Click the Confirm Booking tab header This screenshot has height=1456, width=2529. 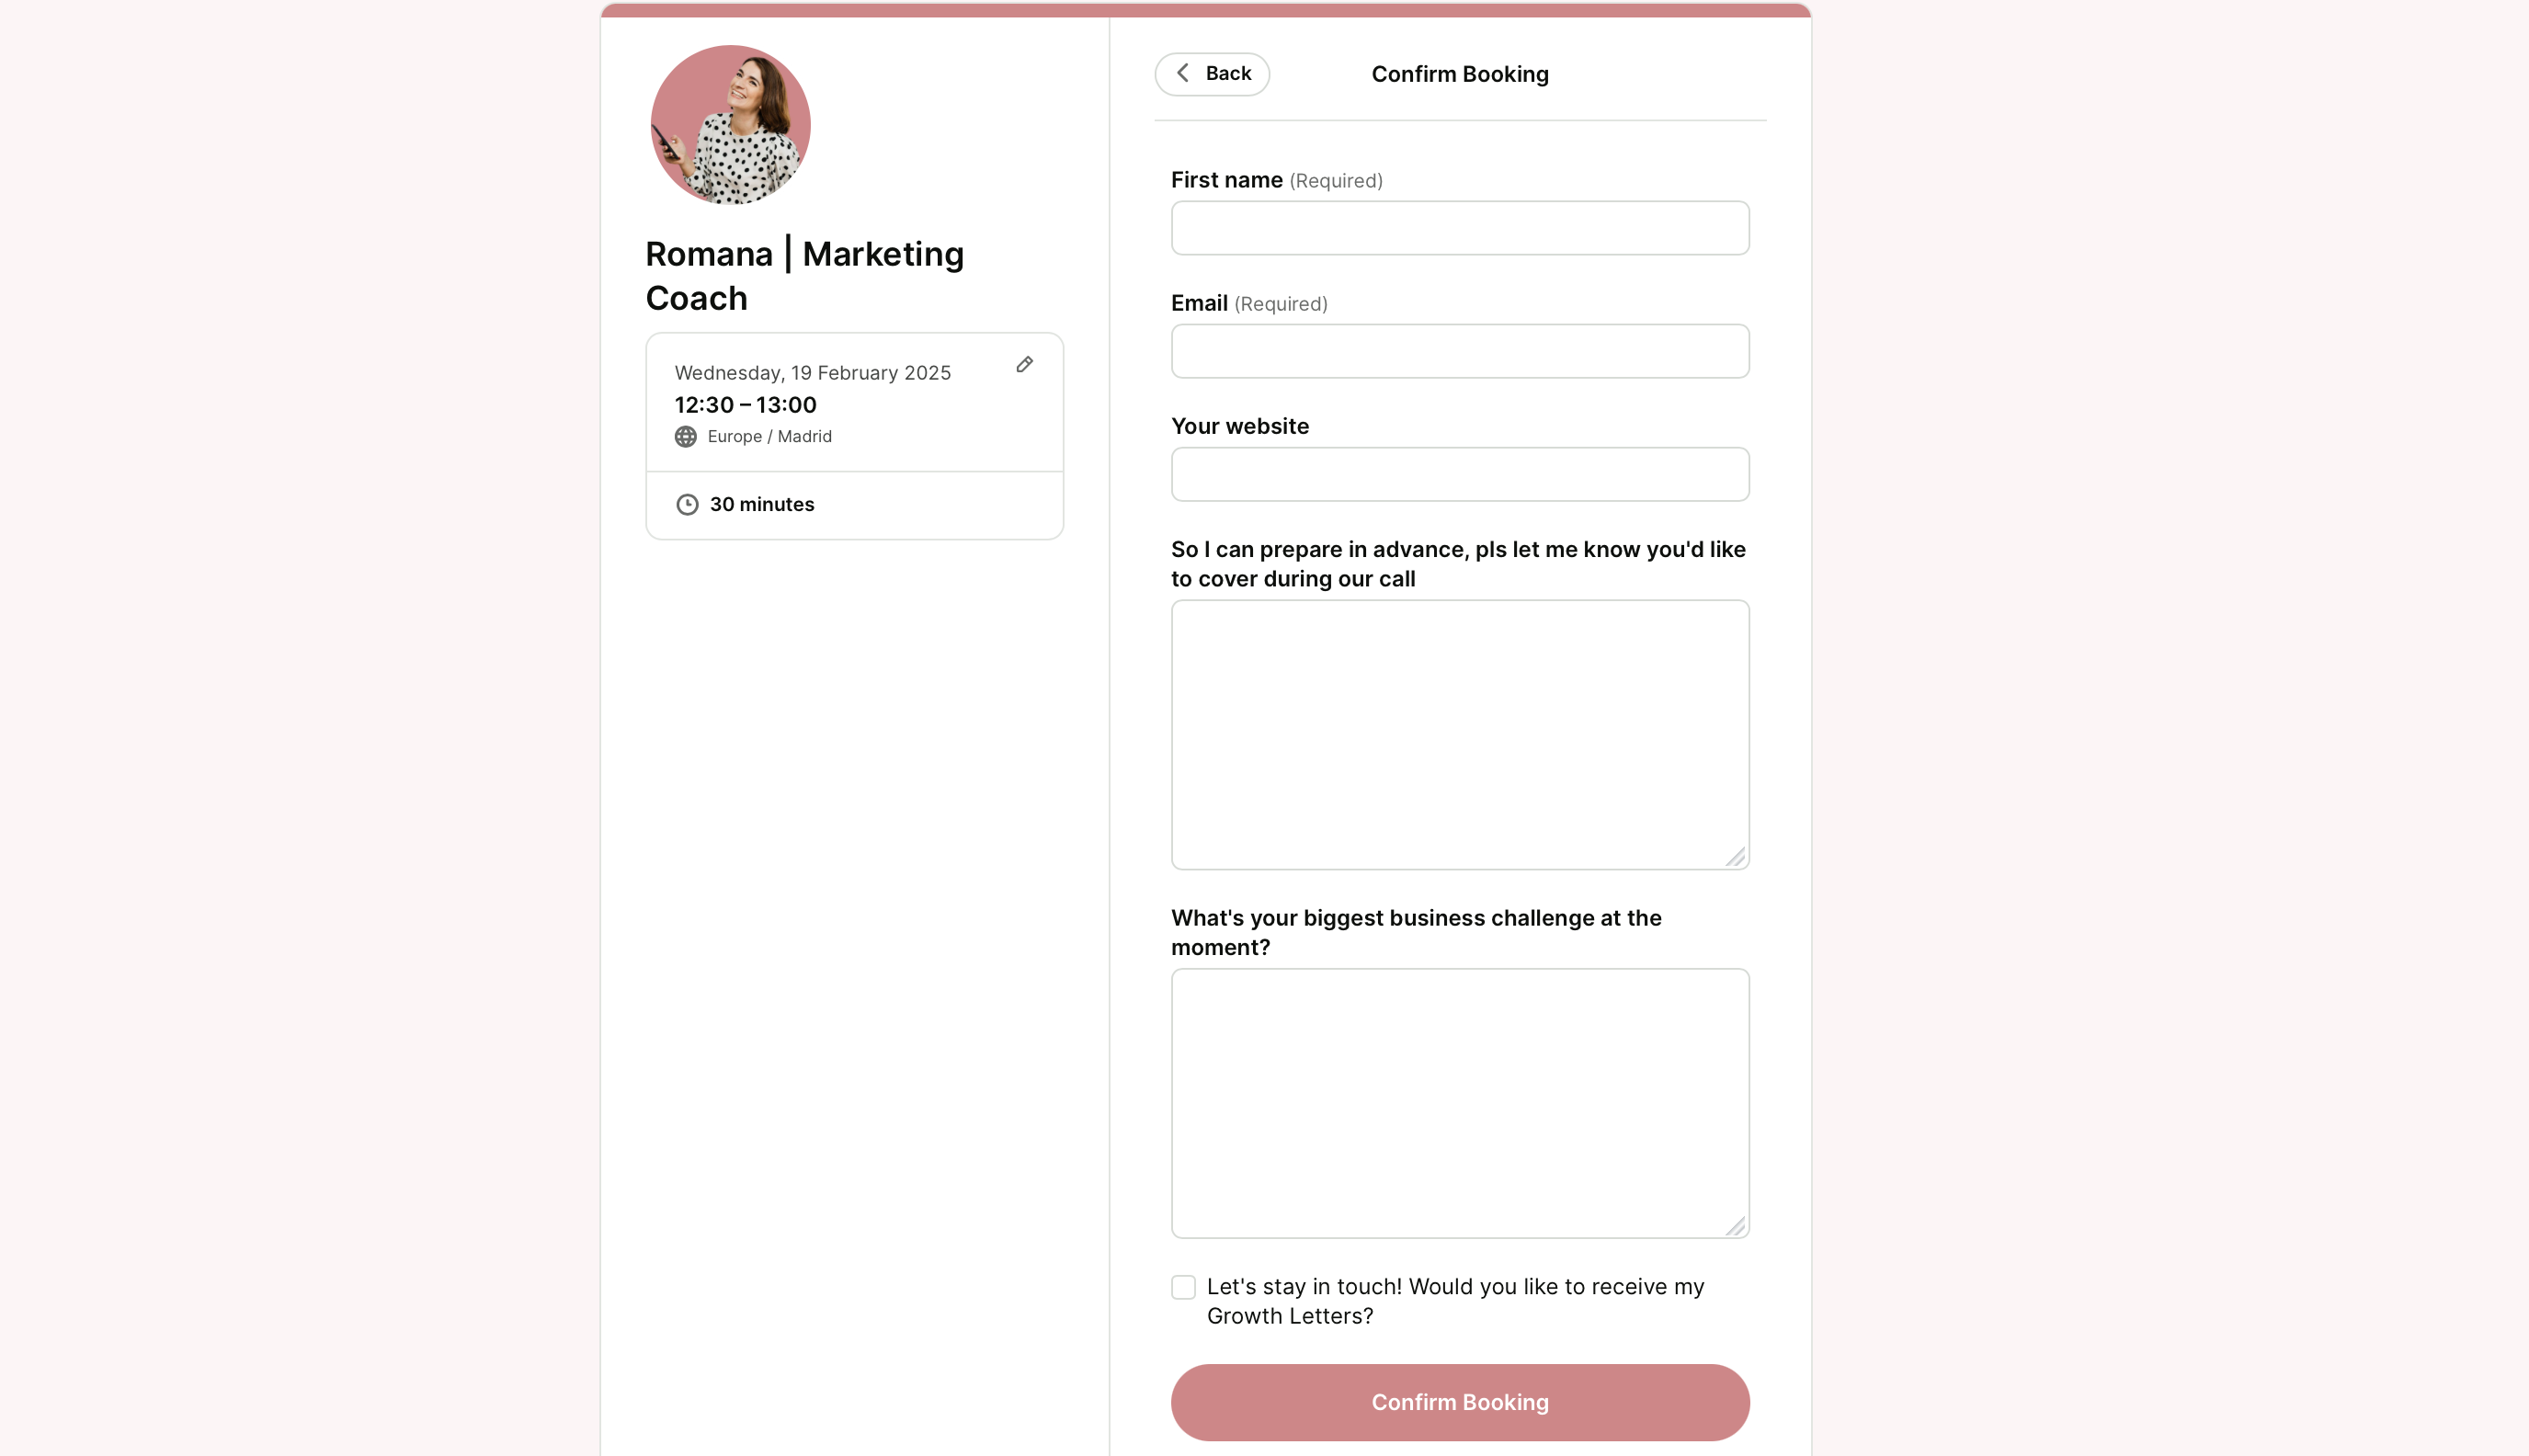pyautogui.click(x=1461, y=73)
